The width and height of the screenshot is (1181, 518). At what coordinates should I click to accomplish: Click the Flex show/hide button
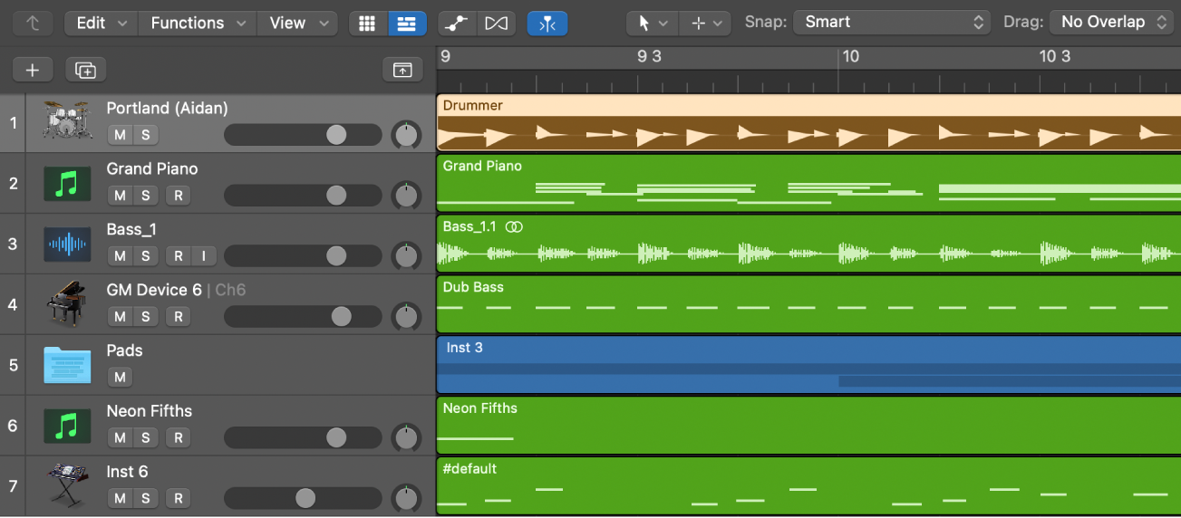pyautogui.click(x=497, y=24)
